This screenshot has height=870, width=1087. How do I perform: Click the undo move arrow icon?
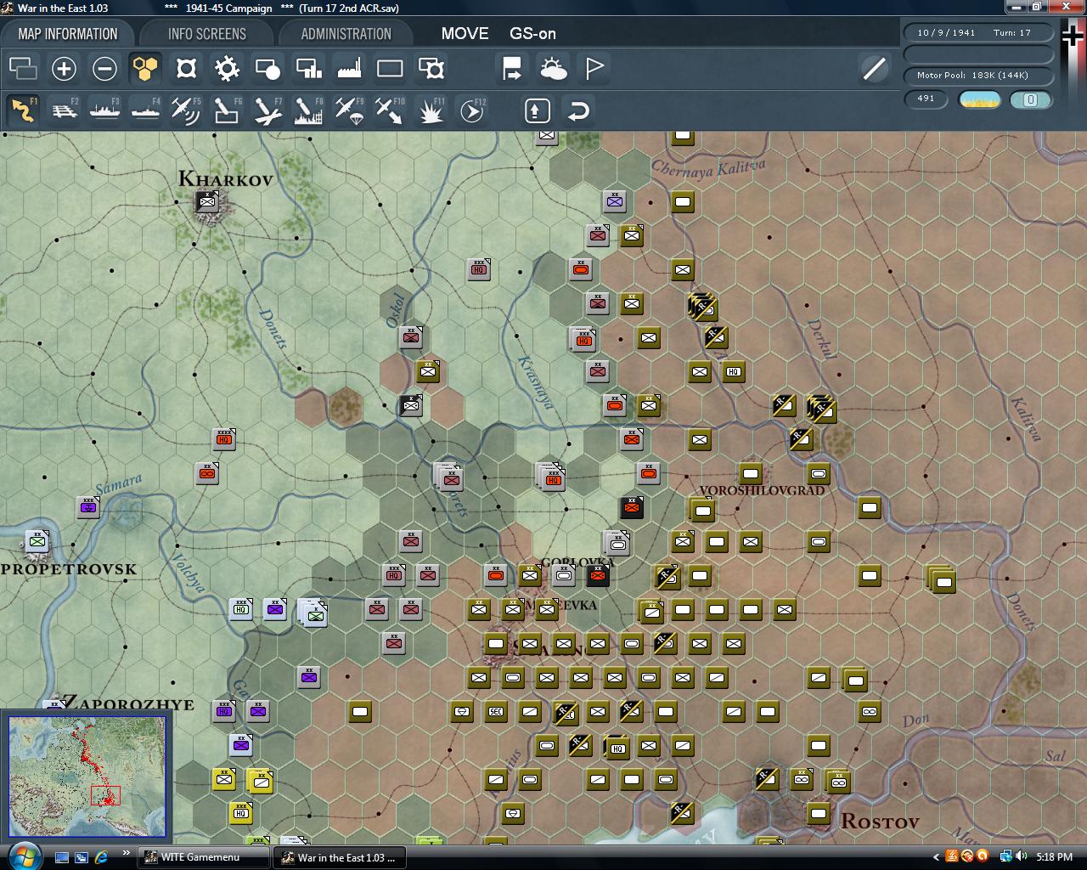(x=578, y=110)
